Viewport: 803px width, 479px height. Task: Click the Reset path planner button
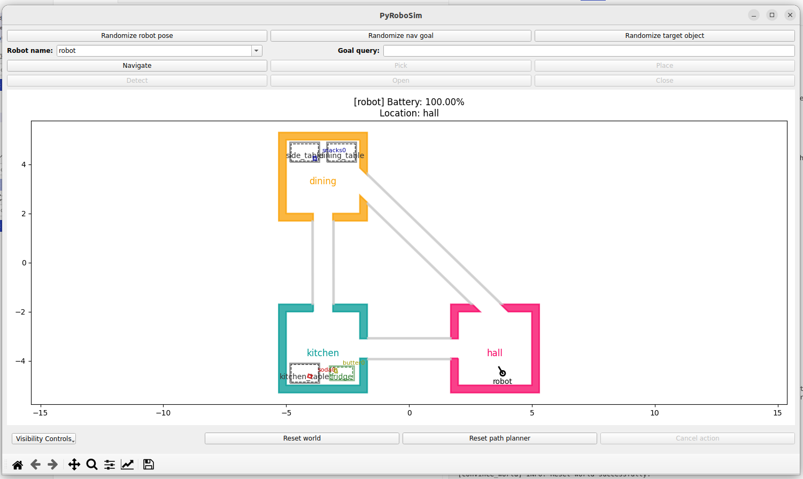(499, 438)
